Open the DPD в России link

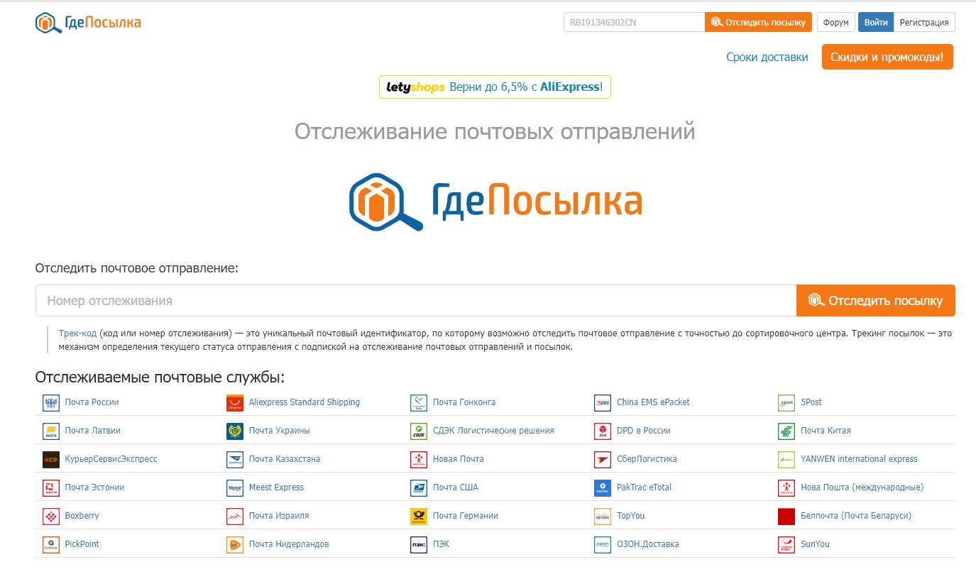pyautogui.click(x=644, y=431)
